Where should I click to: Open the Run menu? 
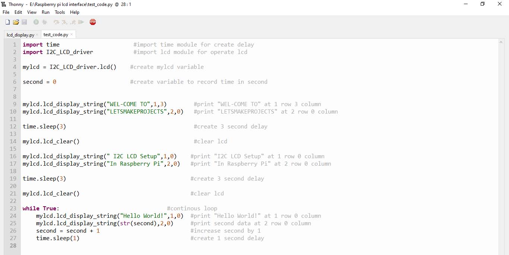[x=45, y=12]
